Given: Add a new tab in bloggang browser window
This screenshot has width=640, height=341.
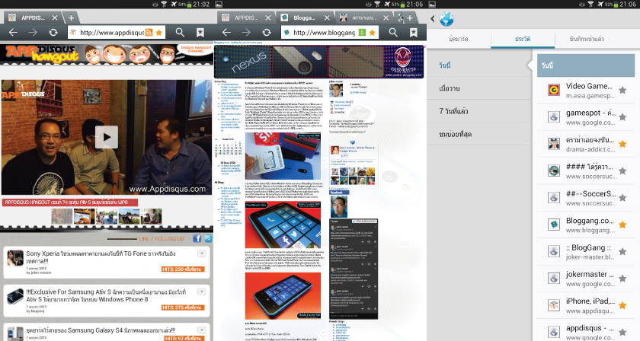Looking at the screenshot, I should pyautogui.click(x=410, y=18).
